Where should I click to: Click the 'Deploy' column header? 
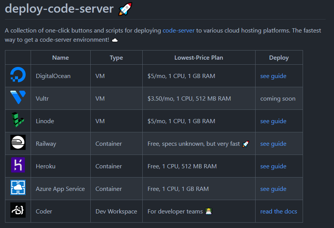coord(279,58)
